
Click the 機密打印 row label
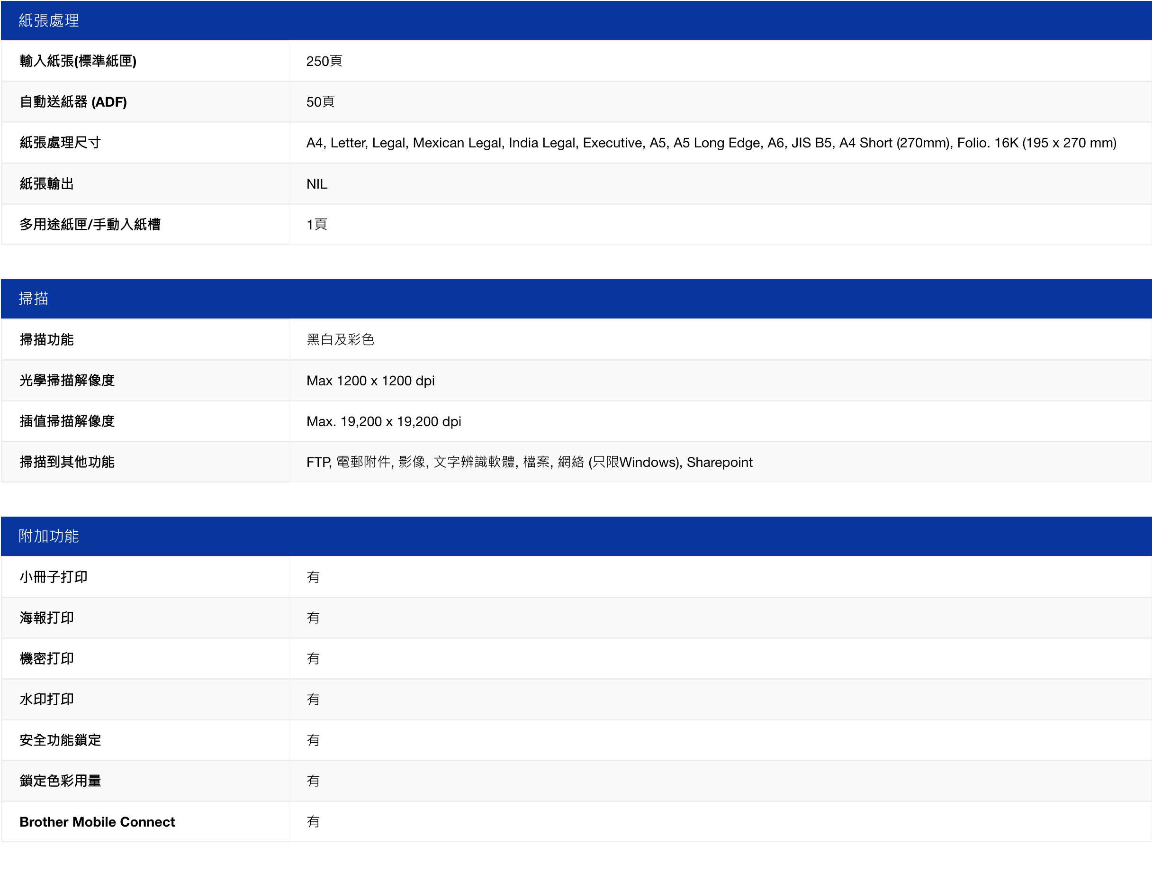click(46, 658)
